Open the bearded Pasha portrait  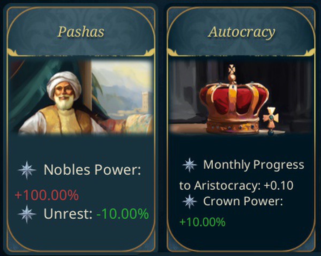coord(64,99)
